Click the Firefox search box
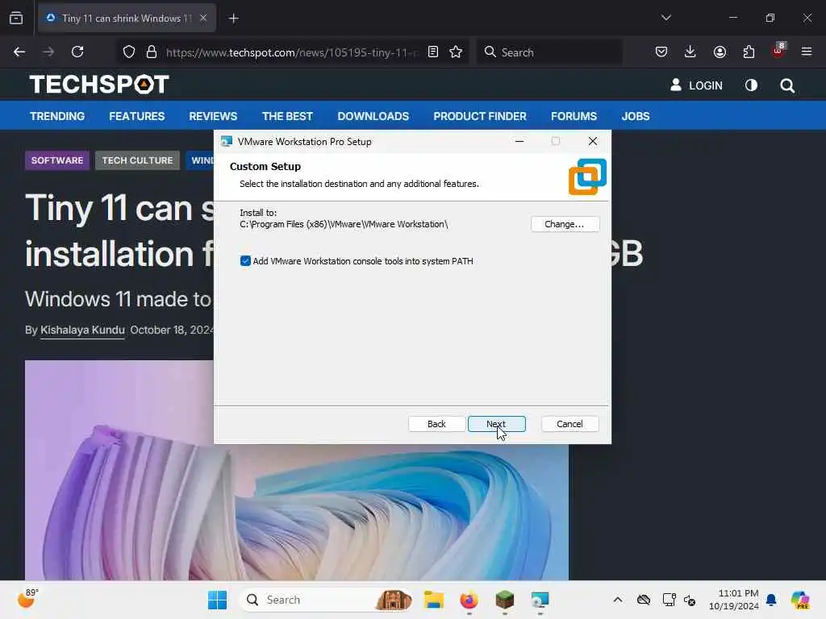The height and width of the screenshot is (619, 826). coord(549,52)
